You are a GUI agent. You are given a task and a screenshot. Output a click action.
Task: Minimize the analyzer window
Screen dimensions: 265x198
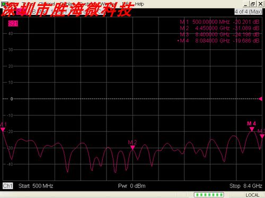point(245,4)
